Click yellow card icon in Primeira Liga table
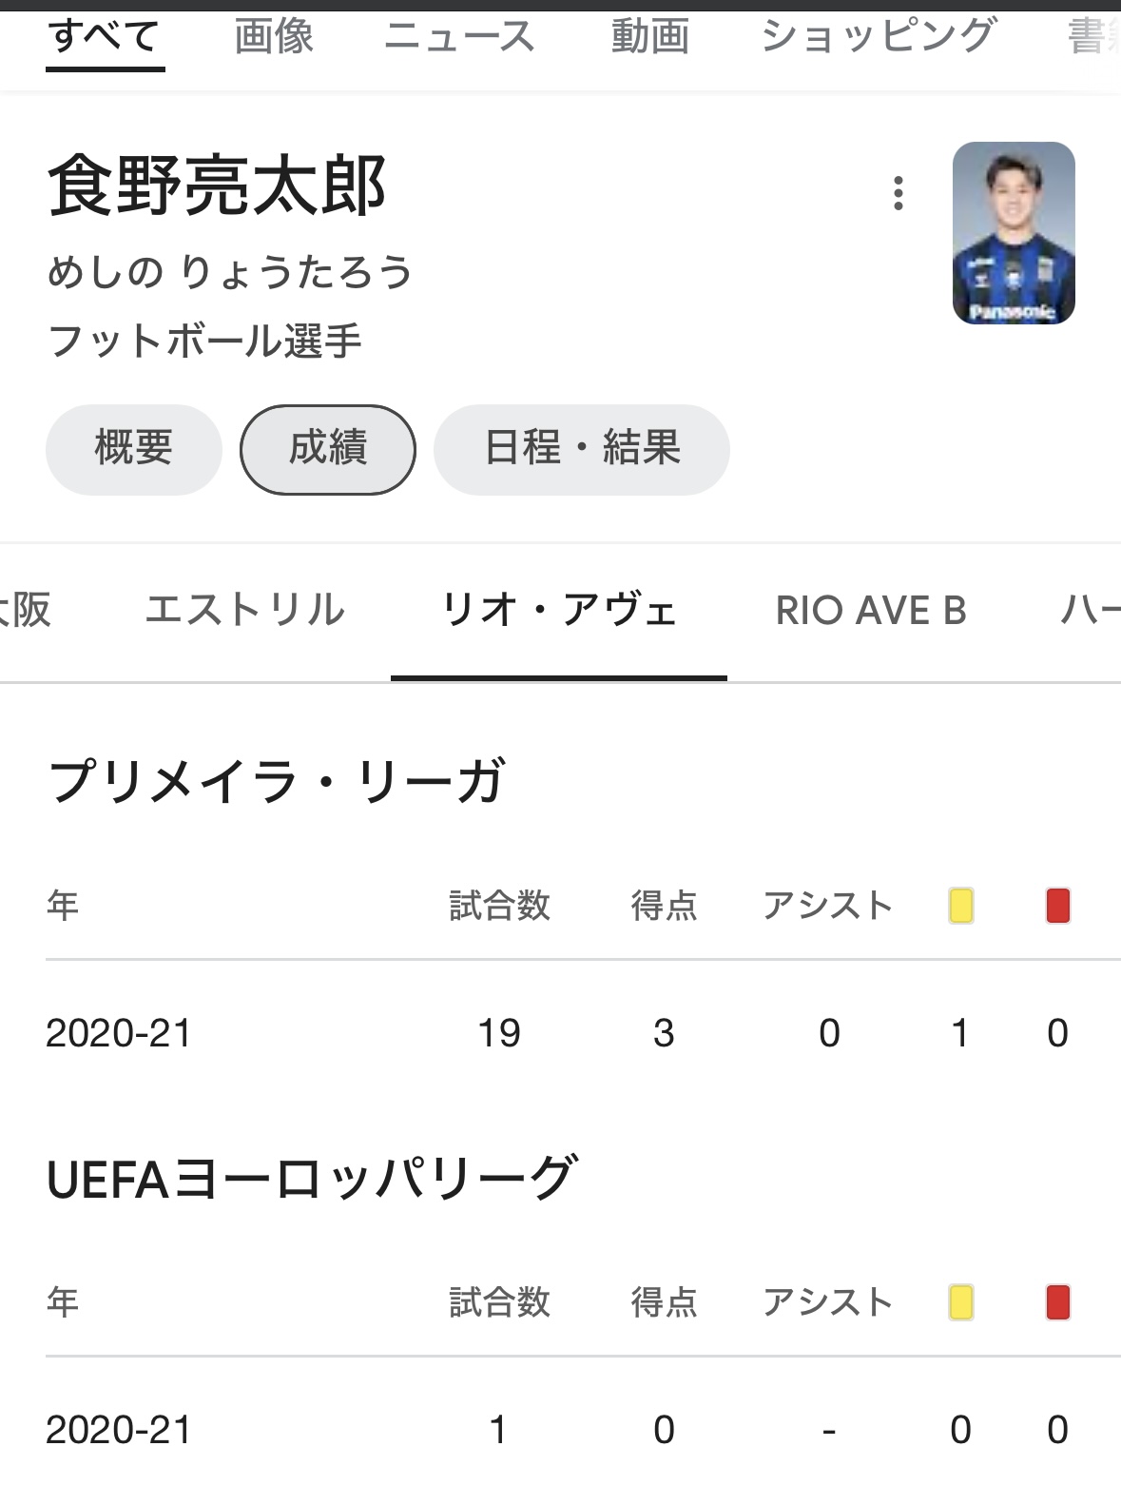This screenshot has width=1121, height=1505. coord(961,906)
